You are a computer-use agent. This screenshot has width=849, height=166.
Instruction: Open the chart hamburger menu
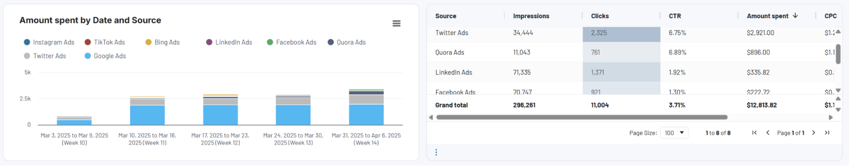[396, 23]
